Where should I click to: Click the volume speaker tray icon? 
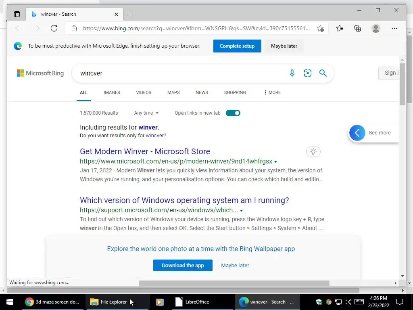[348, 302]
